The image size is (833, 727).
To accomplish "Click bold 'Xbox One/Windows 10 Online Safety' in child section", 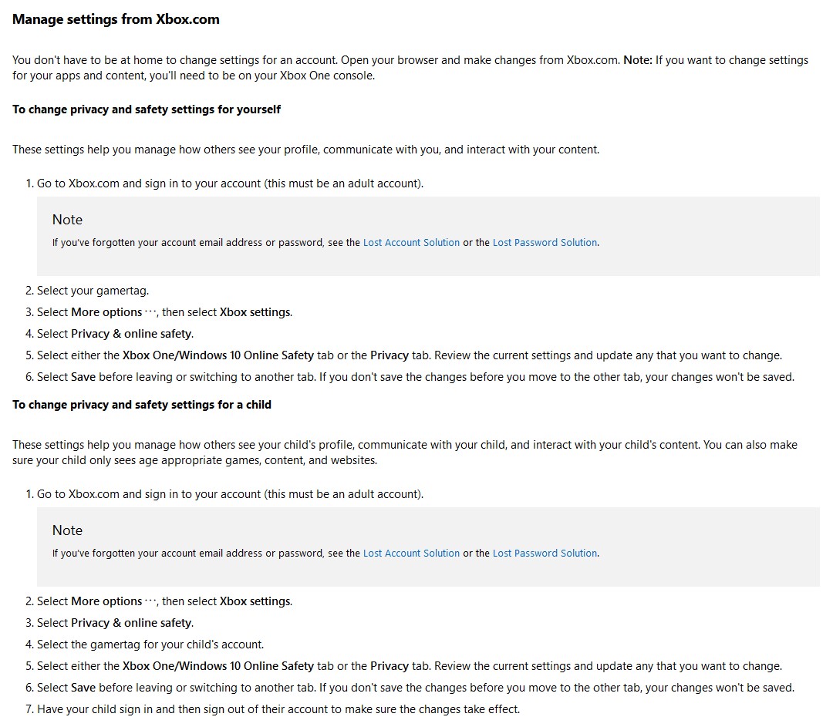I will pyautogui.click(x=218, y=666).
